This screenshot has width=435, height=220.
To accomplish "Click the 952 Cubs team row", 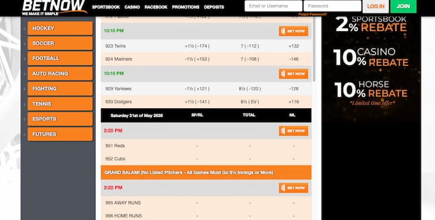I will click(206, 159).
